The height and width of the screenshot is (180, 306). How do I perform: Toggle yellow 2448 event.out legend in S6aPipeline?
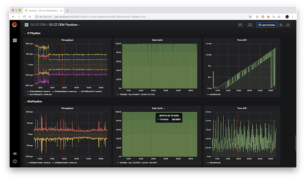click(66, 163)
